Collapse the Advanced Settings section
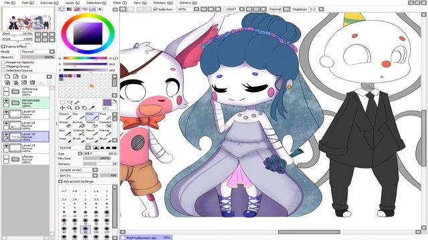 point(60,181)
